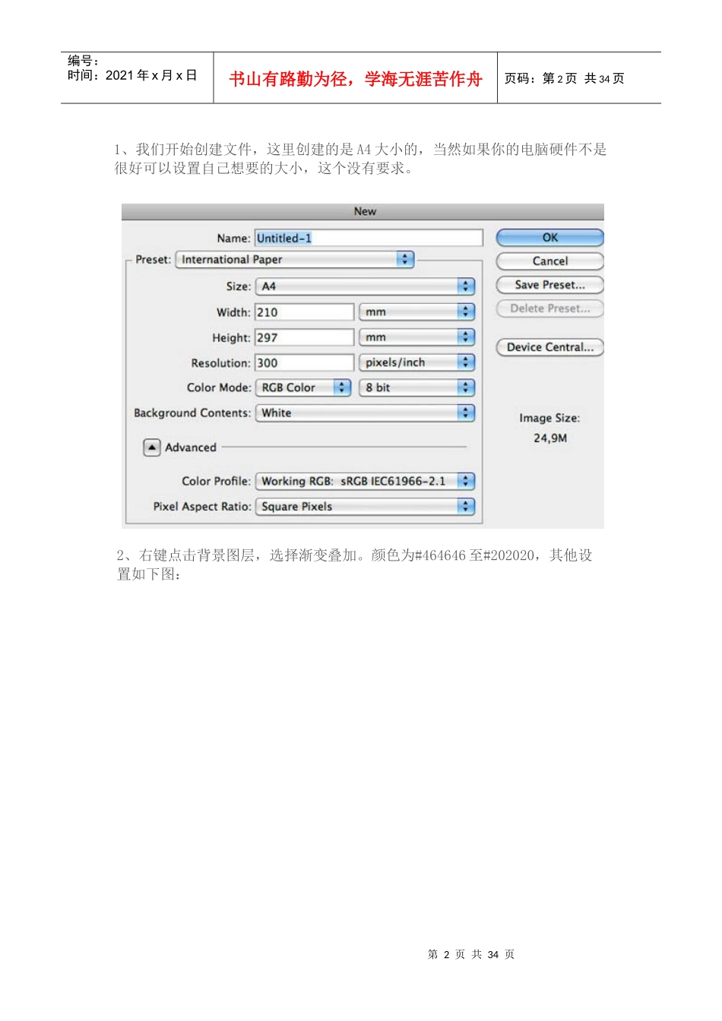Image resolution: width=722 pixels, height=1021 pixels.
Task: Click the New dialog title bar
Action: pyautogui.click(x=363, y=211)
